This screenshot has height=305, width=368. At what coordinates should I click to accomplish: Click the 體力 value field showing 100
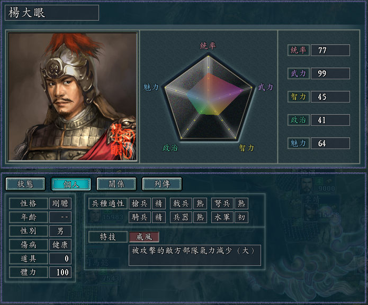click(60, 272)
